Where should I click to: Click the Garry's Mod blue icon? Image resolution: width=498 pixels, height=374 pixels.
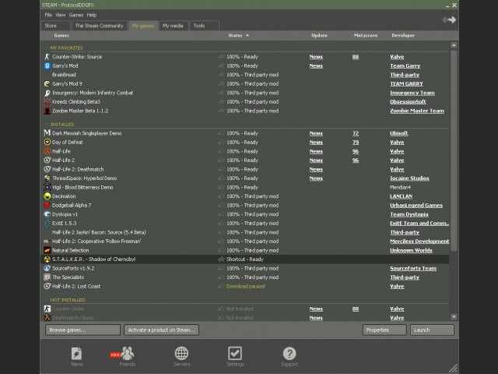(47, 65)
